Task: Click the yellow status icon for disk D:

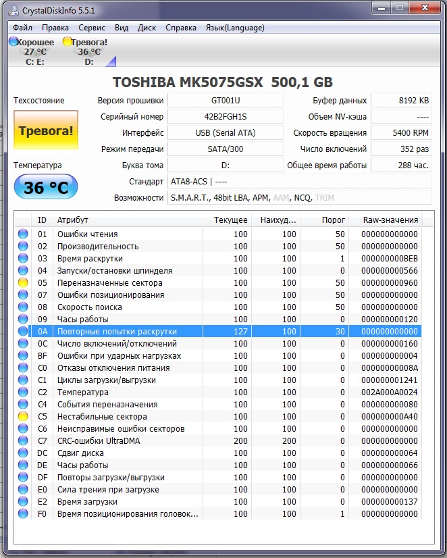Action: tap(67, 42)
